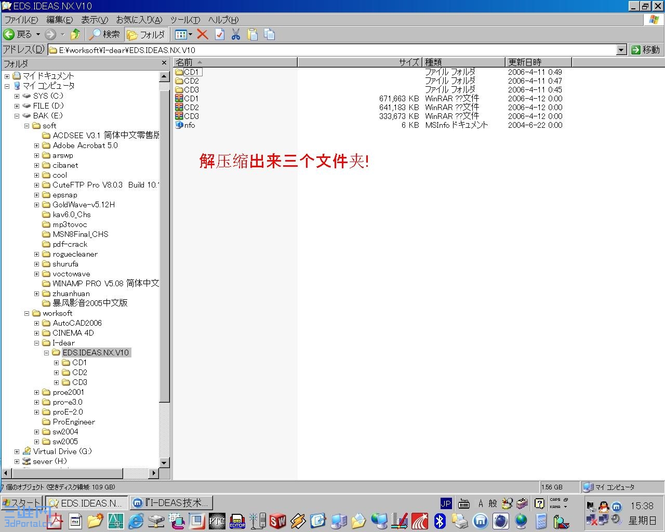Open the address bar dropdown arrow
This screenshot has width=665, height=532.
[621, 50]
